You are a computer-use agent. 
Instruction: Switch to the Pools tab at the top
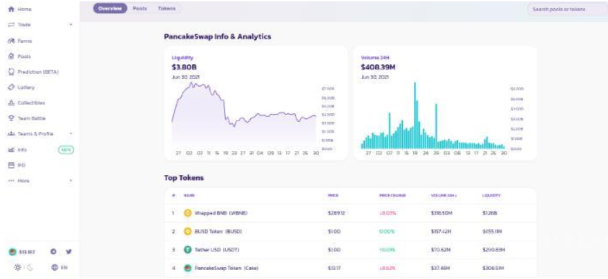tap(140, 9)
